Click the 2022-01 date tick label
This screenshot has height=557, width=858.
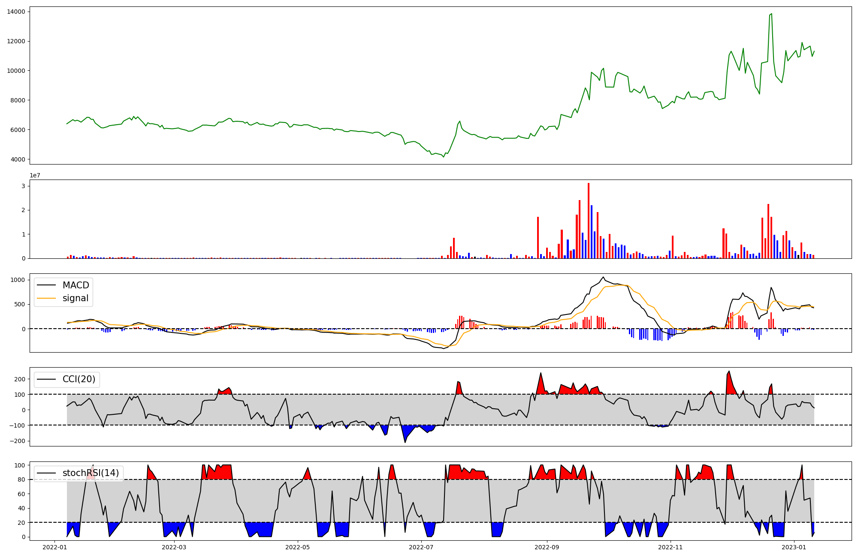[54, 547]
